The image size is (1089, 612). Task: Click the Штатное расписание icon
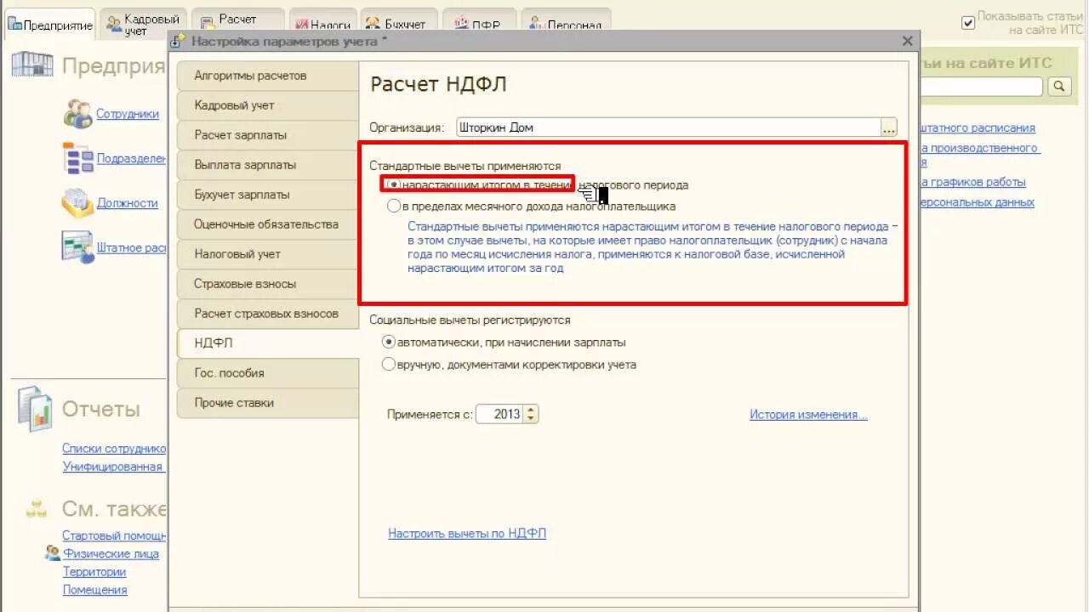pos(77,247)
